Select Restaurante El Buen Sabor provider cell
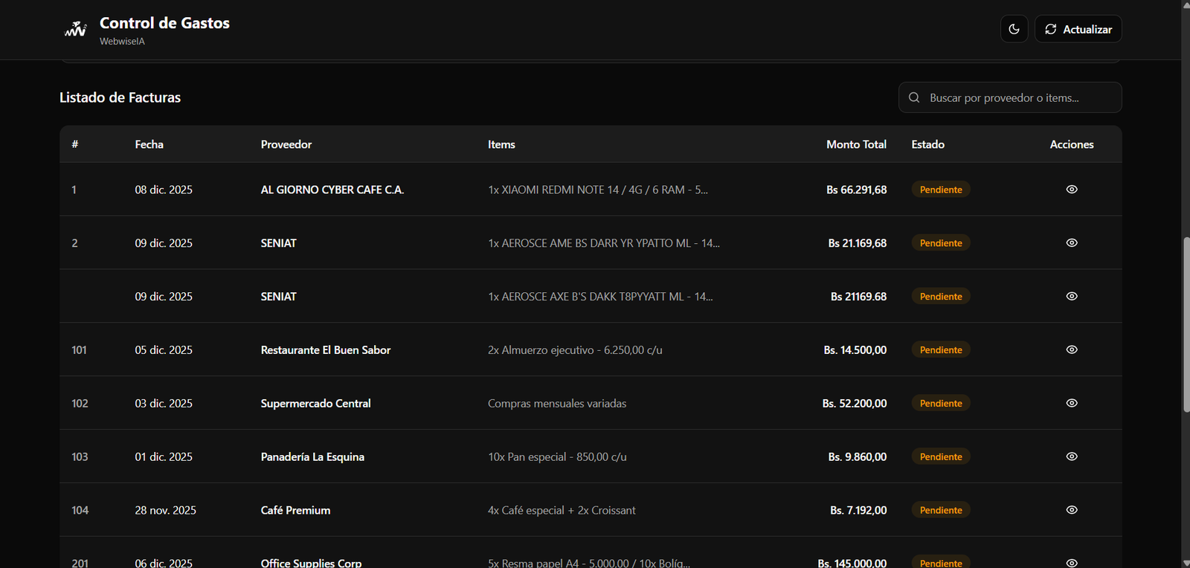 [326, 350]
